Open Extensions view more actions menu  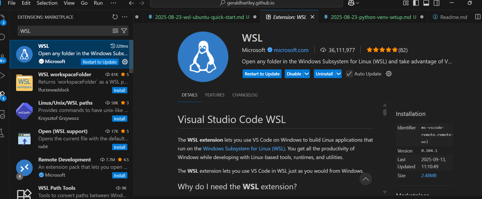[x=125, y=17]
